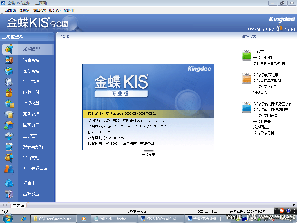Click the 账务处理 module label
The width and height of the screenshot is (297, 223).
[x=31, y=114]
